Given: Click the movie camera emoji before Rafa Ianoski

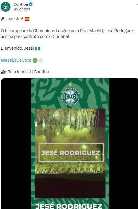Looking at the screenshot, I should click(x=3, y=72).
